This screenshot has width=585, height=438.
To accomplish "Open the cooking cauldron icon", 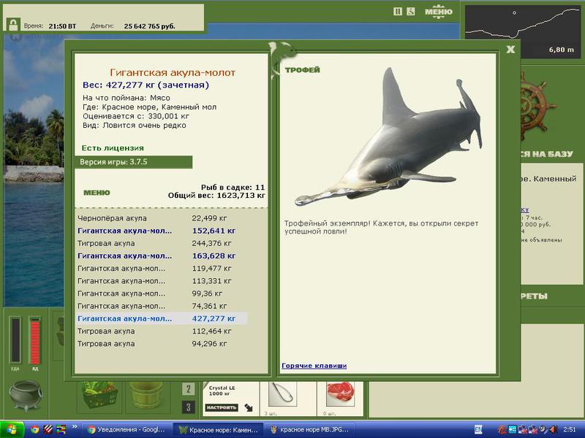I will 26,395.
